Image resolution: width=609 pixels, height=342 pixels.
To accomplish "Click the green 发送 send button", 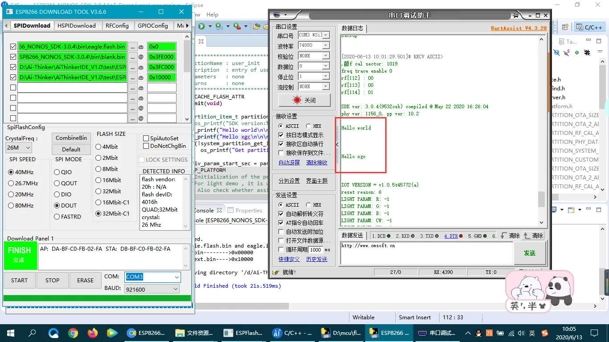I will (529, 253).
